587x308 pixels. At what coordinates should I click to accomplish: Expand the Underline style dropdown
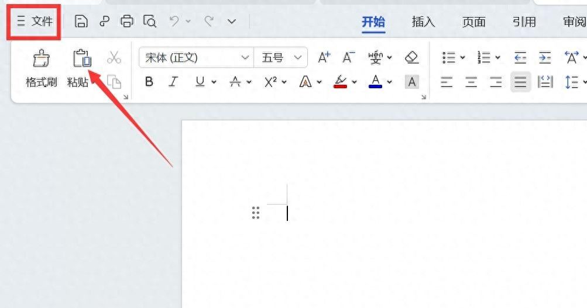(214, 82)
